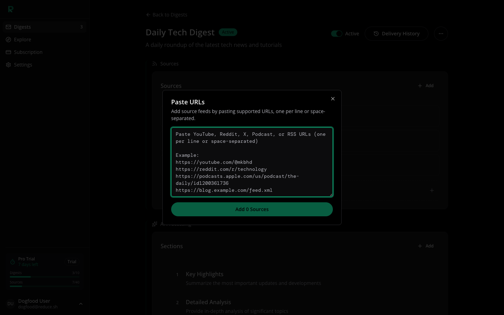504x315 pixels.
Task: Click the AI Processing sparkle icon
Action: click(x=155, y=224)
